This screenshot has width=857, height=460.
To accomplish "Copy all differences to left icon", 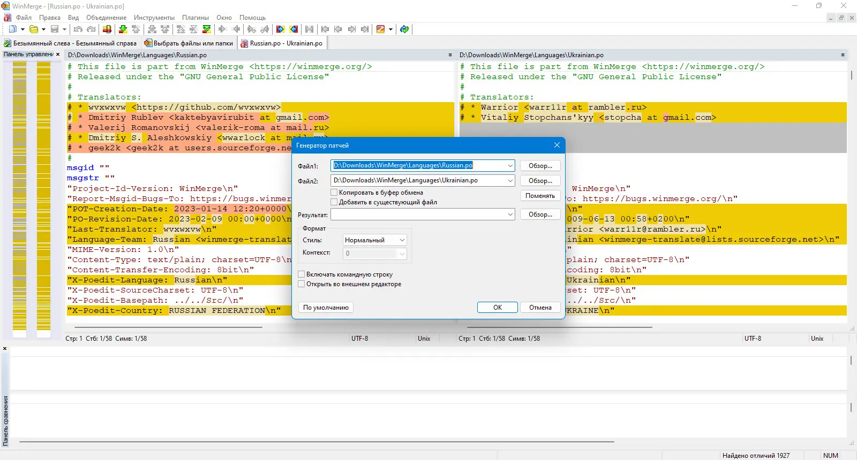I will (x=294, y=29).
